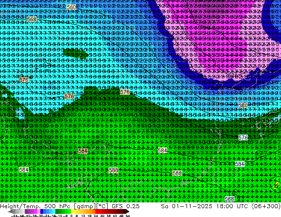This screenshot has height=217, width=281.
Task: Pick the bright yellow swatch in the legend
Action: [72, 211]
